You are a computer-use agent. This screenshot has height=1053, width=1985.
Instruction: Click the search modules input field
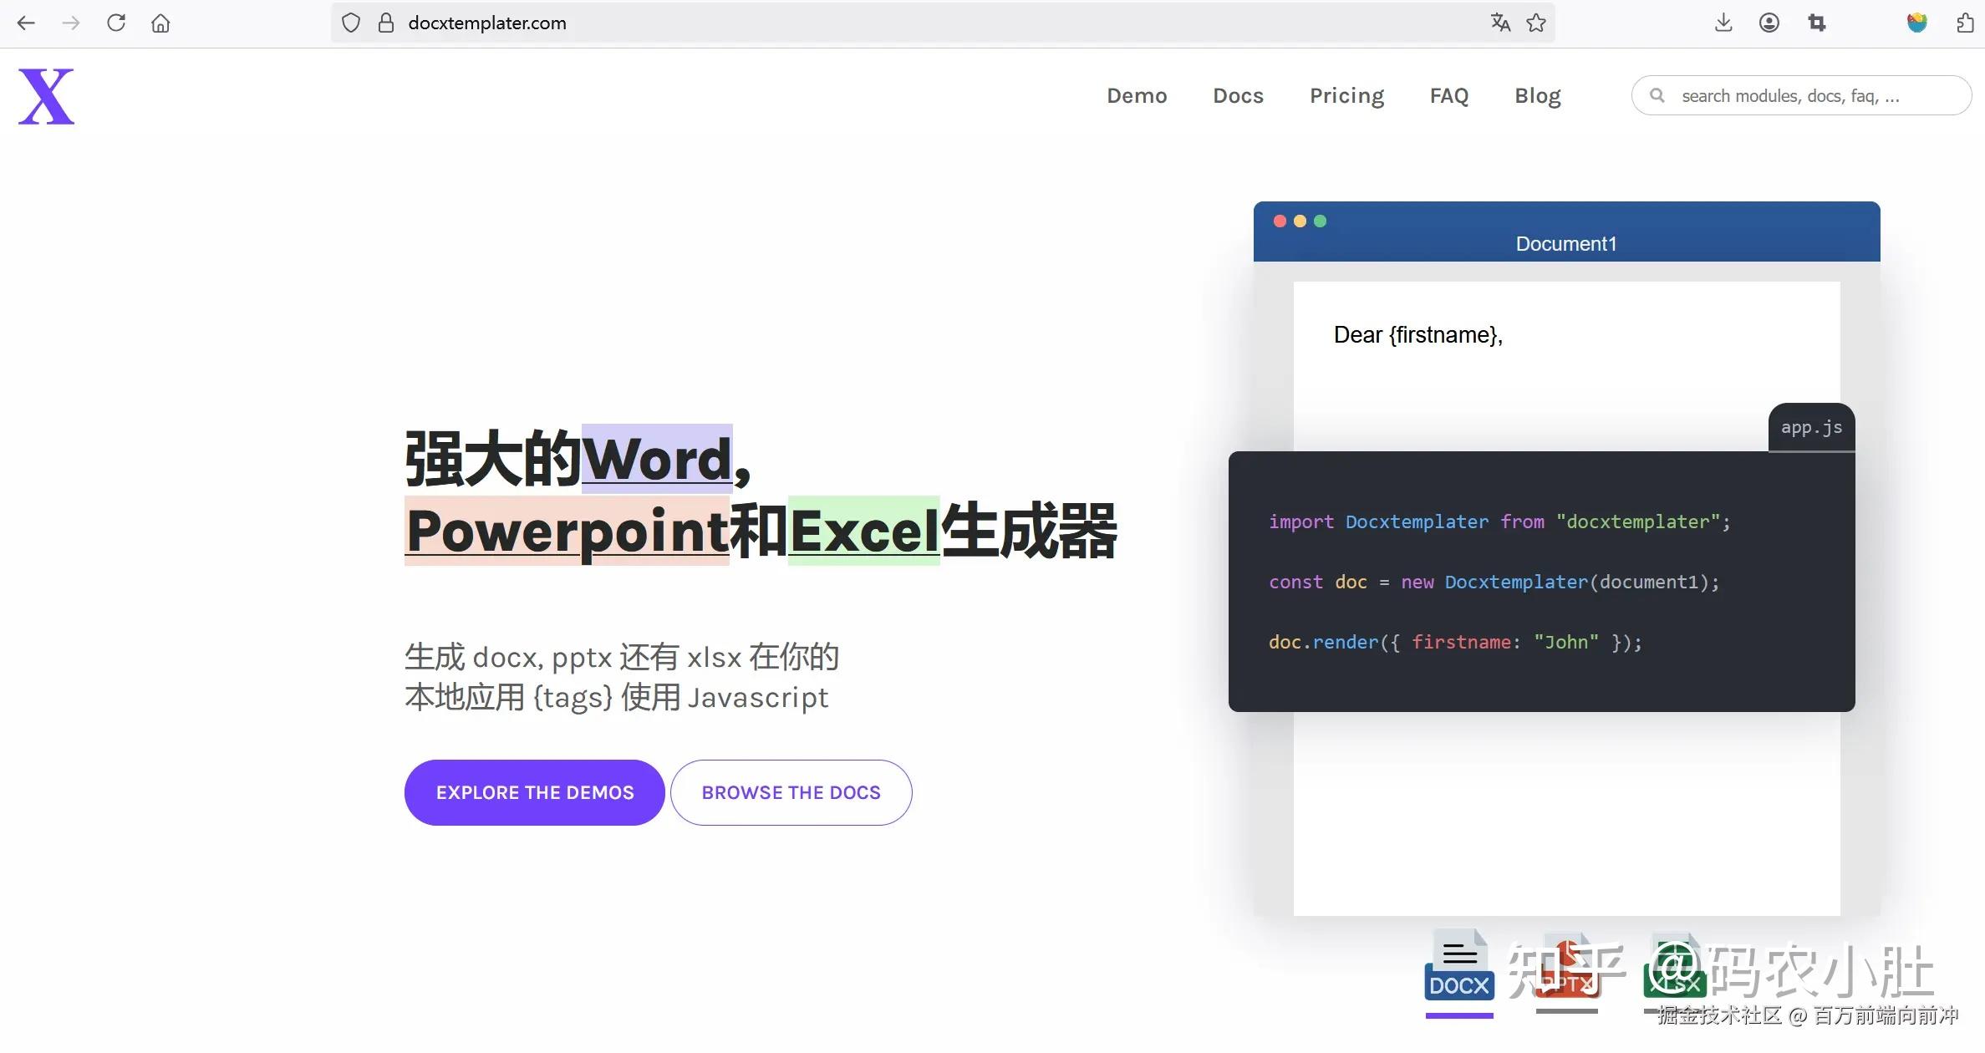[x=1800, y=95]
